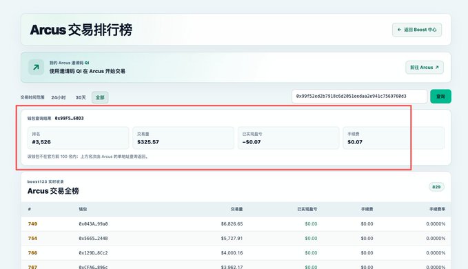Screen dimensions: 468x269
Task: Click fee rate 0.0000% in row 754
Action: 436,238
